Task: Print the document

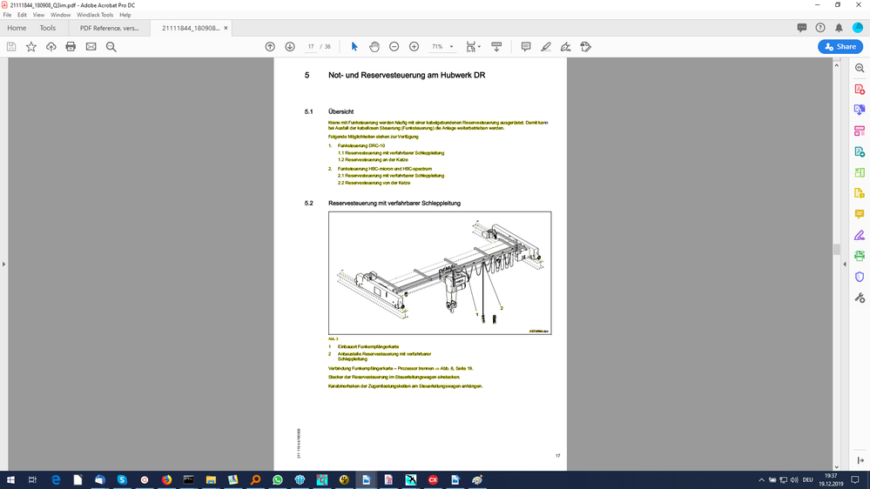Action: click(x=71, y=47)
